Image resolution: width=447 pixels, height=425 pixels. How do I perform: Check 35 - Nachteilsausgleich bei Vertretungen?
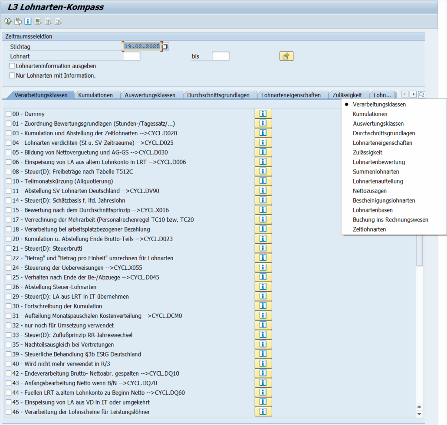pyautogui.click(x=9, y=345)
